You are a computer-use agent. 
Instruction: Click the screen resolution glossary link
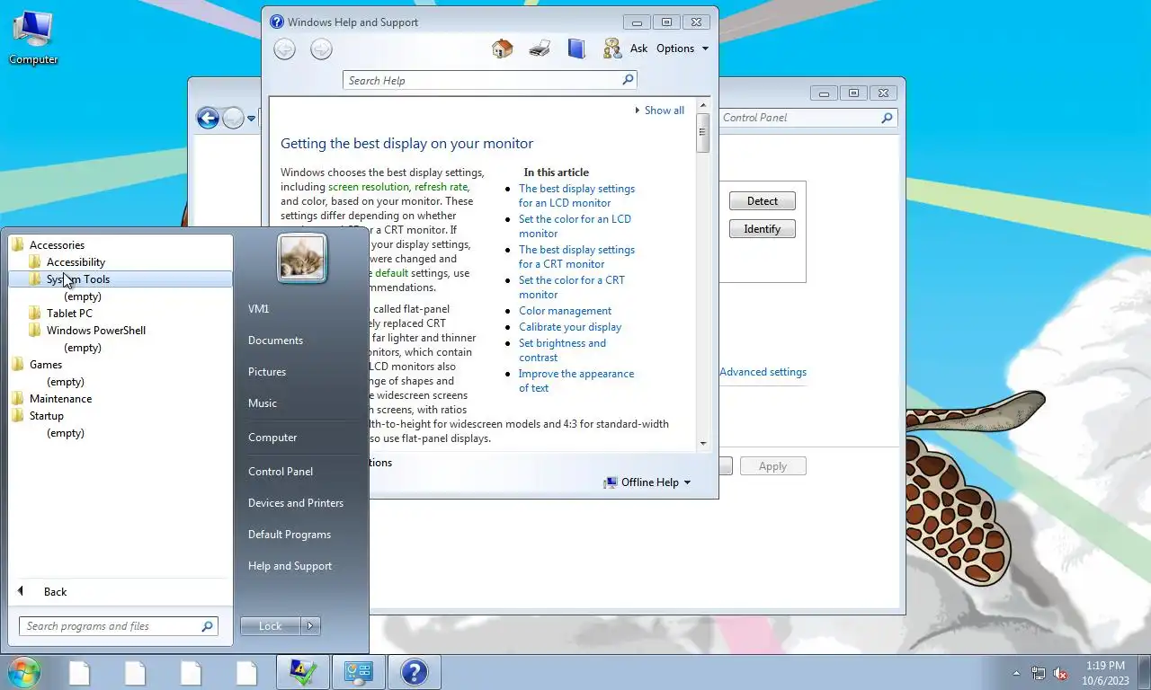click(x=368, y=187)
